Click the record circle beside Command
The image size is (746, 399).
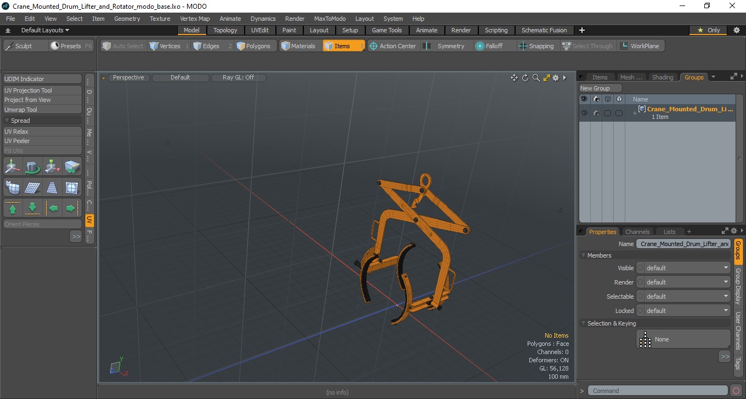pos(737,391)
